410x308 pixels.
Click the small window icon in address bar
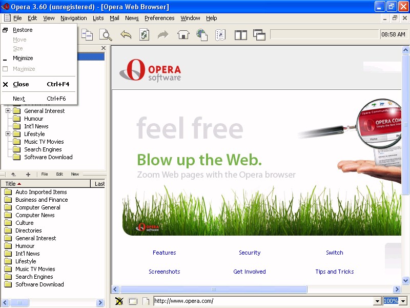(133, 301)
